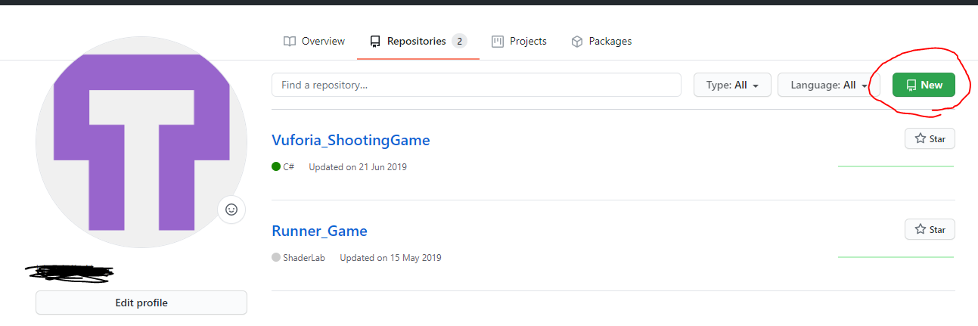Click the ShaderLab language label
The height and width of the screenshot is (326, 978).
tap(304, 257)
